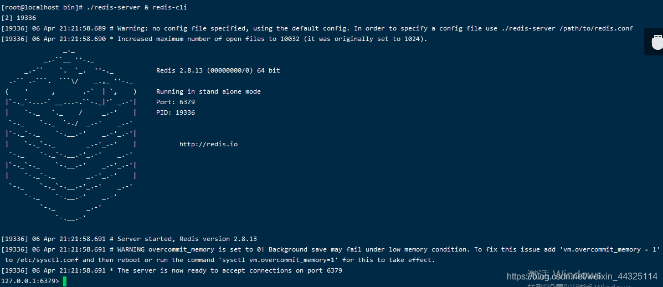Click the [2] 19336 job number line

(x=19, y=18)
